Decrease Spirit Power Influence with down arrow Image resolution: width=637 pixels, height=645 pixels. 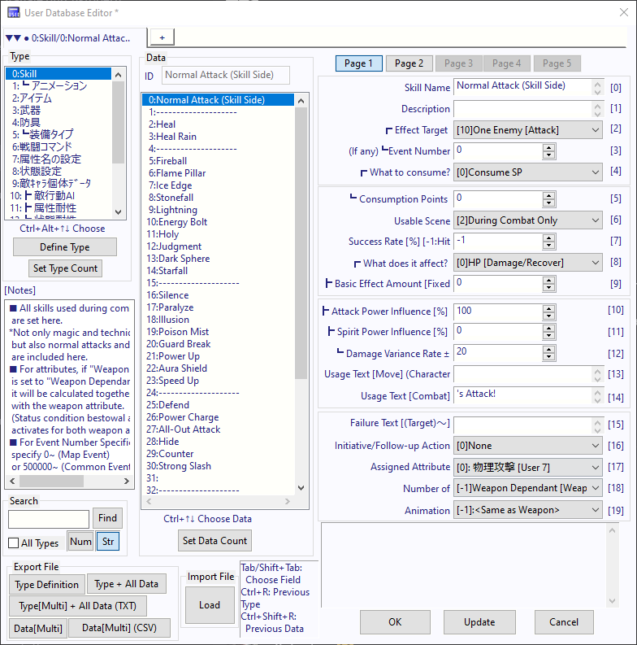coord(548,336)
